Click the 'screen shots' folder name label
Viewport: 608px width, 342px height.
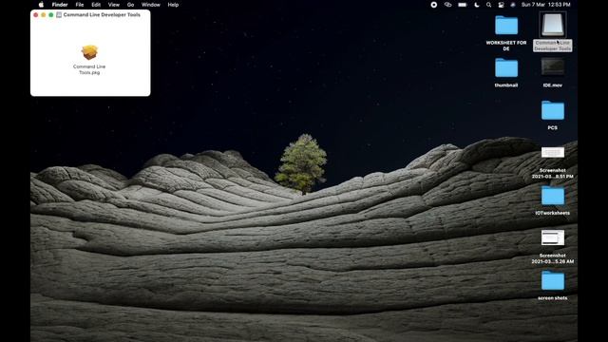pyautogui.click(x=553, y=297)
